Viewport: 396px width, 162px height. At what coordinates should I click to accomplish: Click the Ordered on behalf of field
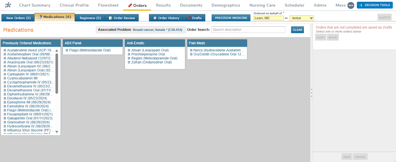(x=269, y=18)
